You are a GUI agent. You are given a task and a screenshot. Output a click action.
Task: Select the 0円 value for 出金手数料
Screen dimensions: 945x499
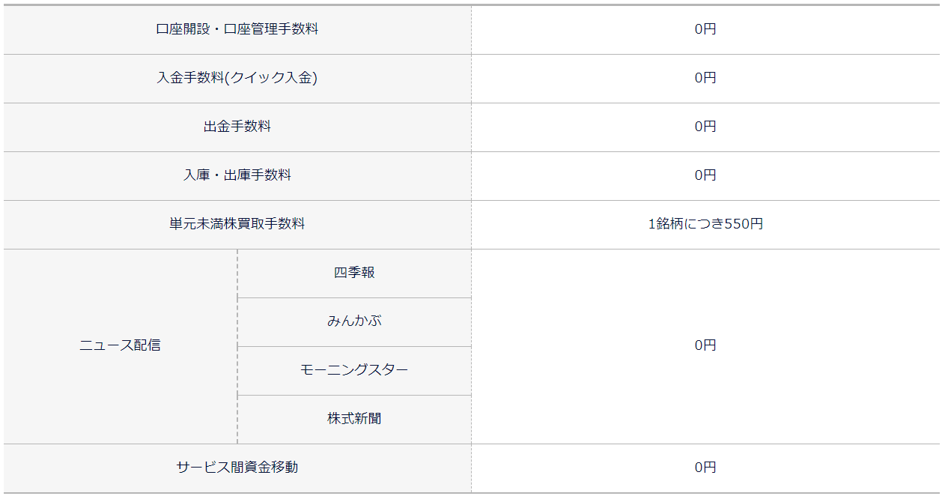click(x=705, y=127)
